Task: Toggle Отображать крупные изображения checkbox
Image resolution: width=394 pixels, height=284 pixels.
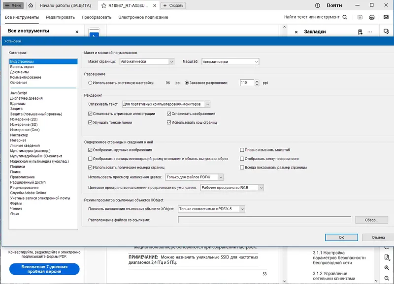Action: click(90, 150)
